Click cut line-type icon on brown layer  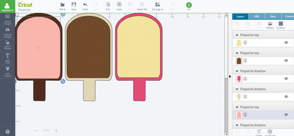coord(245,60)
